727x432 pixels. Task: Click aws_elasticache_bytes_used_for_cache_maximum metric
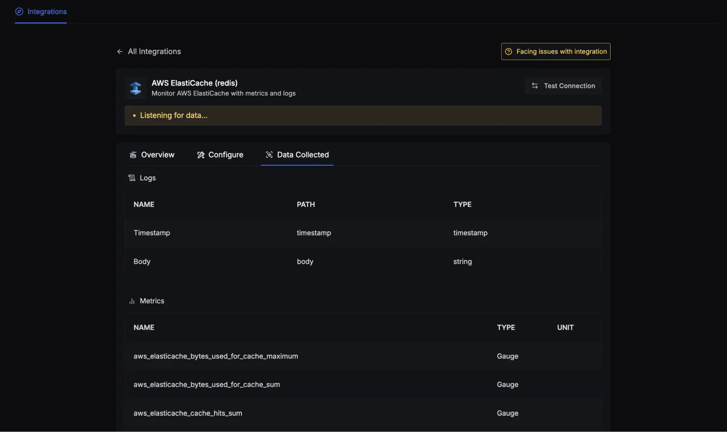click(216, 356)
